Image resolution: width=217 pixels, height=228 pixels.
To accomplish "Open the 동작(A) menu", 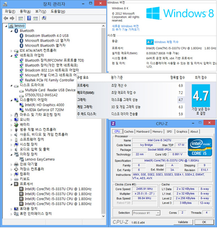I will point(25,11).
